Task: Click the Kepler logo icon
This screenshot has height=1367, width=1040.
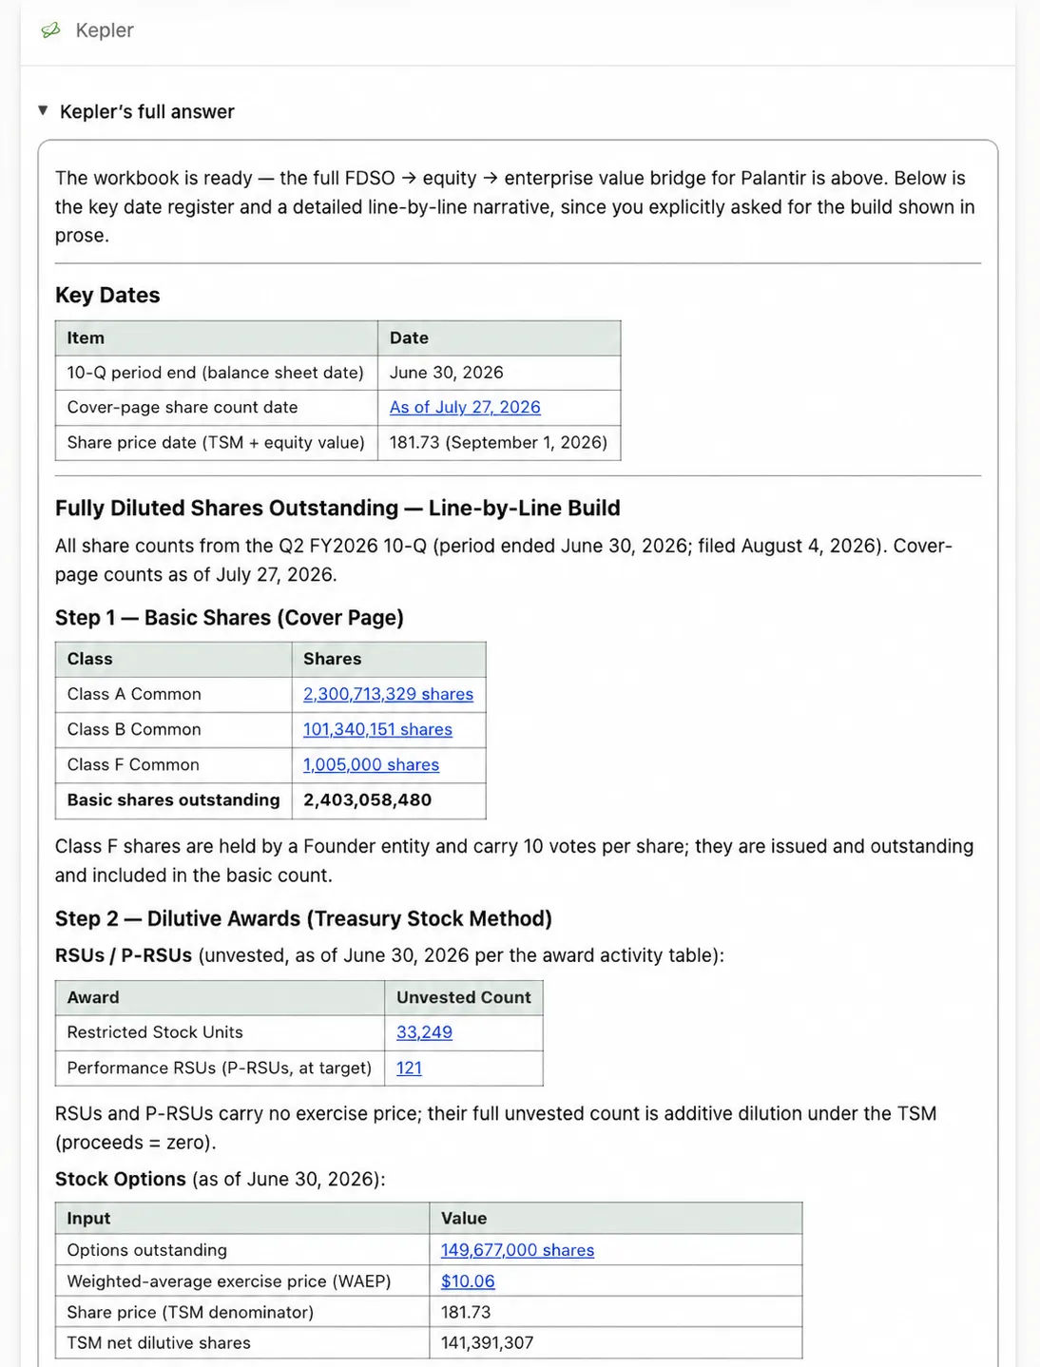Action: 50,30
